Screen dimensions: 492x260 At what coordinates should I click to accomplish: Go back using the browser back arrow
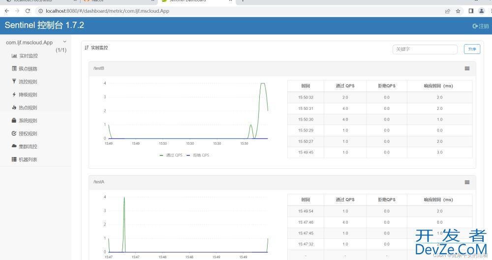click(x=7, y=11)
